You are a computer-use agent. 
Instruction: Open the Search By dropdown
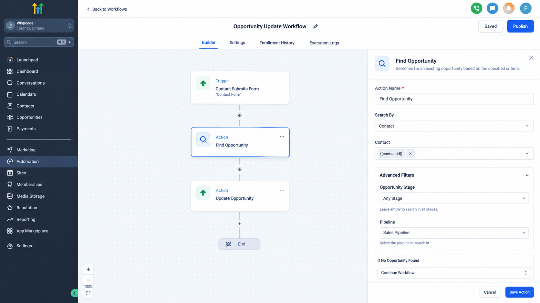coord(454,126)
